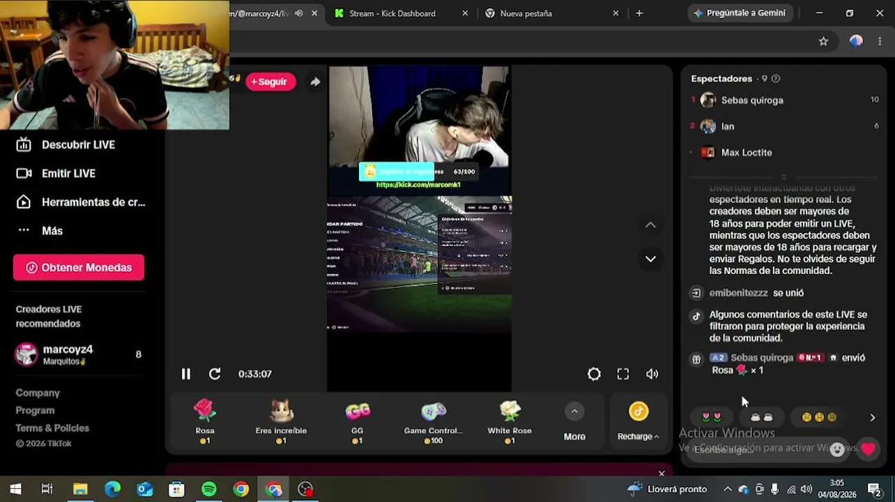895x502 pixels.
Task: Open the emoji picker in chat input
Action: click(x=837, y=450)
